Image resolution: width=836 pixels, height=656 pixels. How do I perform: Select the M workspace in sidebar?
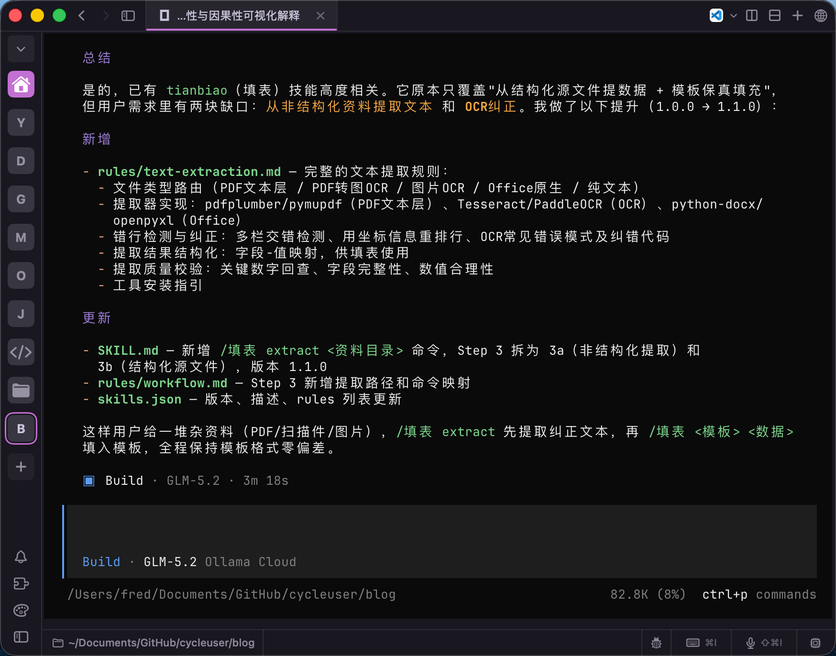(x=21, y=238)
